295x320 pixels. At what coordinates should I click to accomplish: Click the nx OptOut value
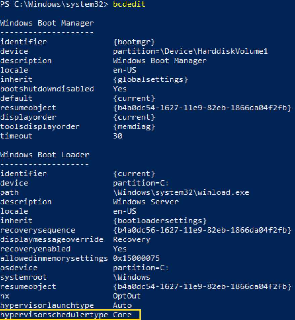point(127,296)
